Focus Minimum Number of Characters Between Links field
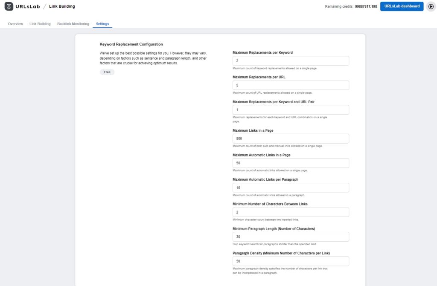The image size is (437, 286). pos(291,212)
